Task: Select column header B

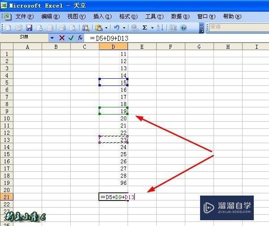Action: point(56,47)
